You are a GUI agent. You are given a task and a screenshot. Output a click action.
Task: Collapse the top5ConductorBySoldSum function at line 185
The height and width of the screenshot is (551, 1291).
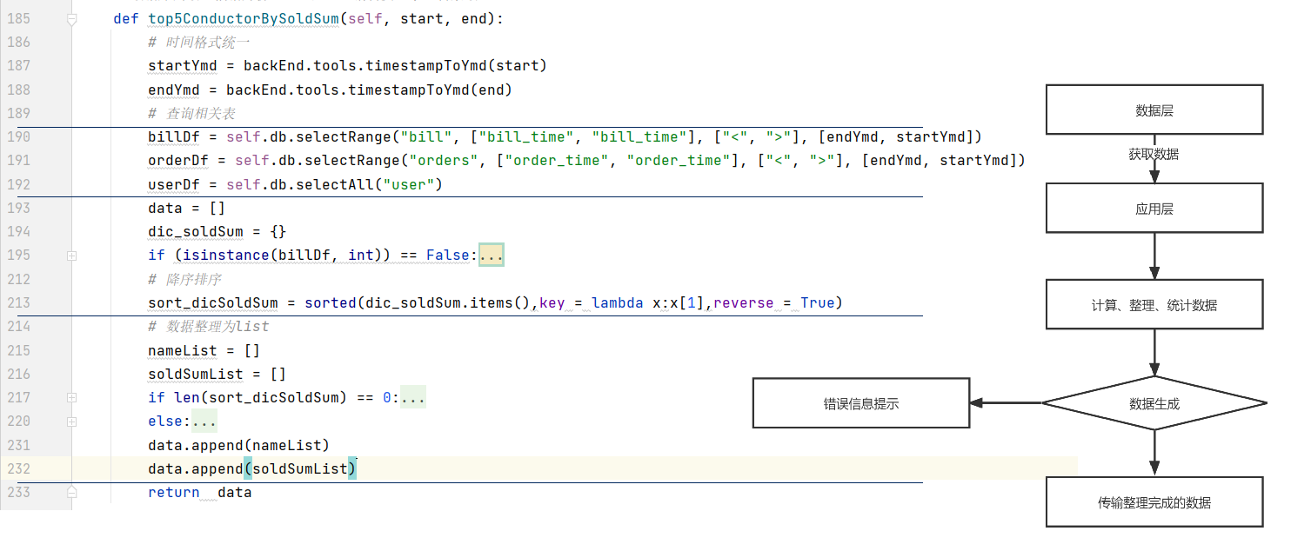click(x=72, y=19)
